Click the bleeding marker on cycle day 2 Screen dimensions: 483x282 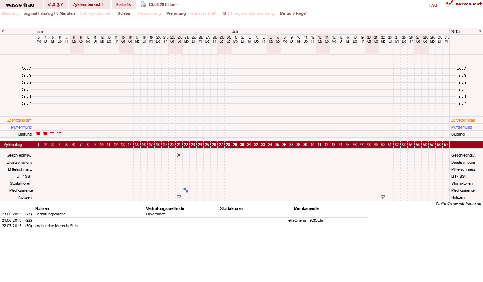[45, 133]
